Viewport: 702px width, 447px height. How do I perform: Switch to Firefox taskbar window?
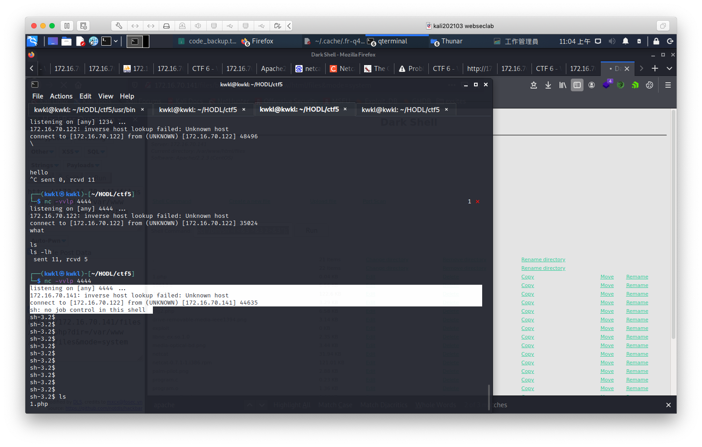258,41
